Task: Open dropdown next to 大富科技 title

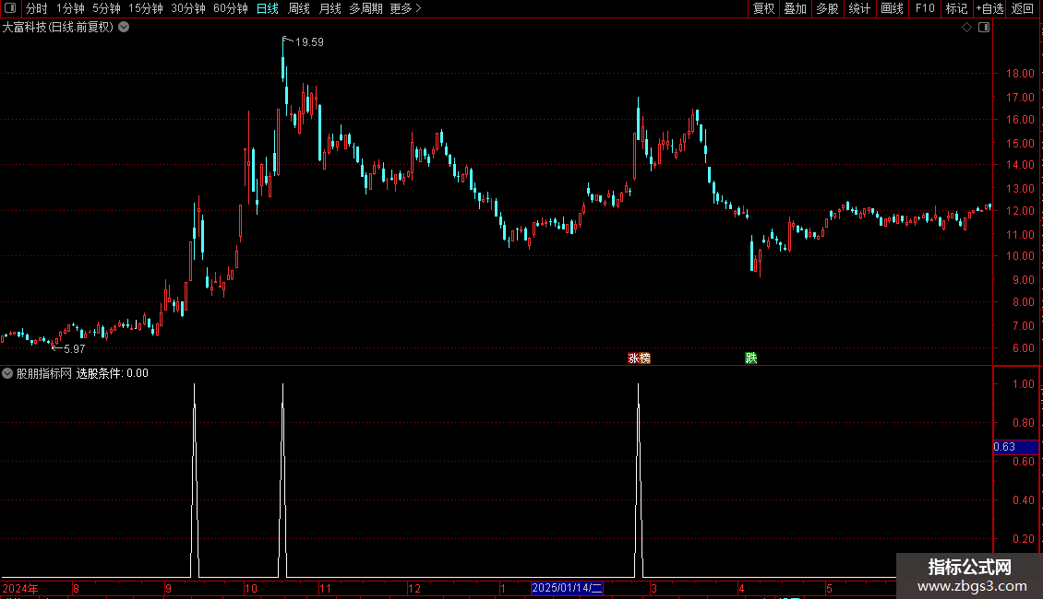Action: pos(124,27)
